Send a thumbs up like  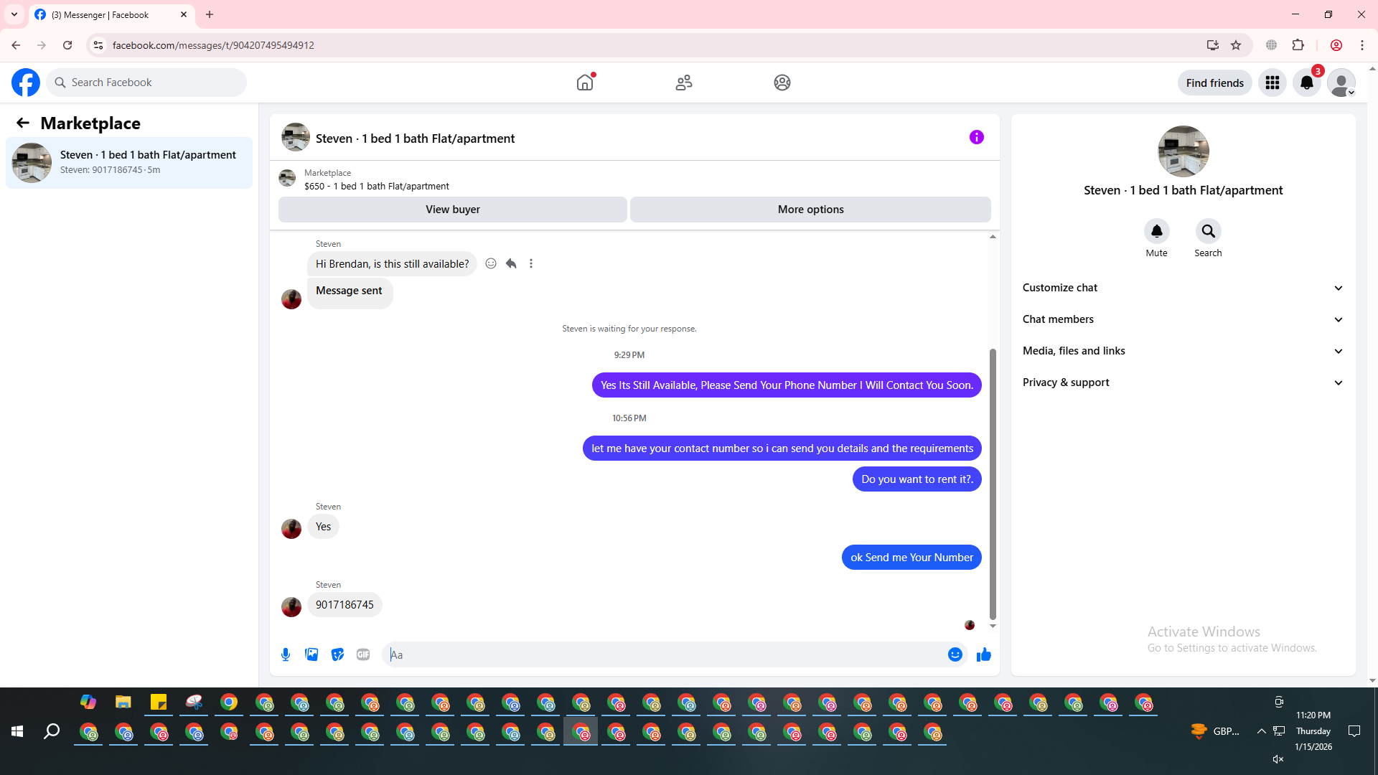tap(983, 654)
